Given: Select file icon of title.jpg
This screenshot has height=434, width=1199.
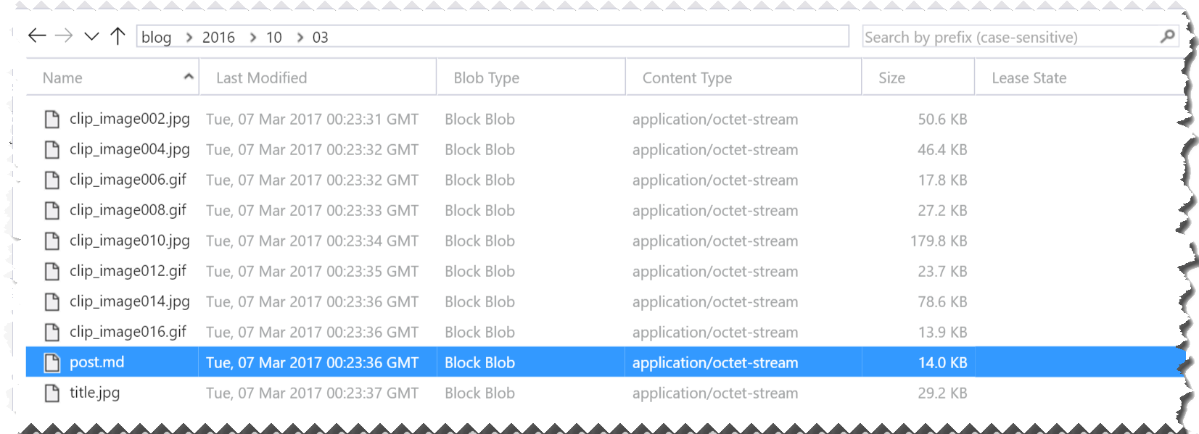Looking at the screenshot, I should point(52,393).
